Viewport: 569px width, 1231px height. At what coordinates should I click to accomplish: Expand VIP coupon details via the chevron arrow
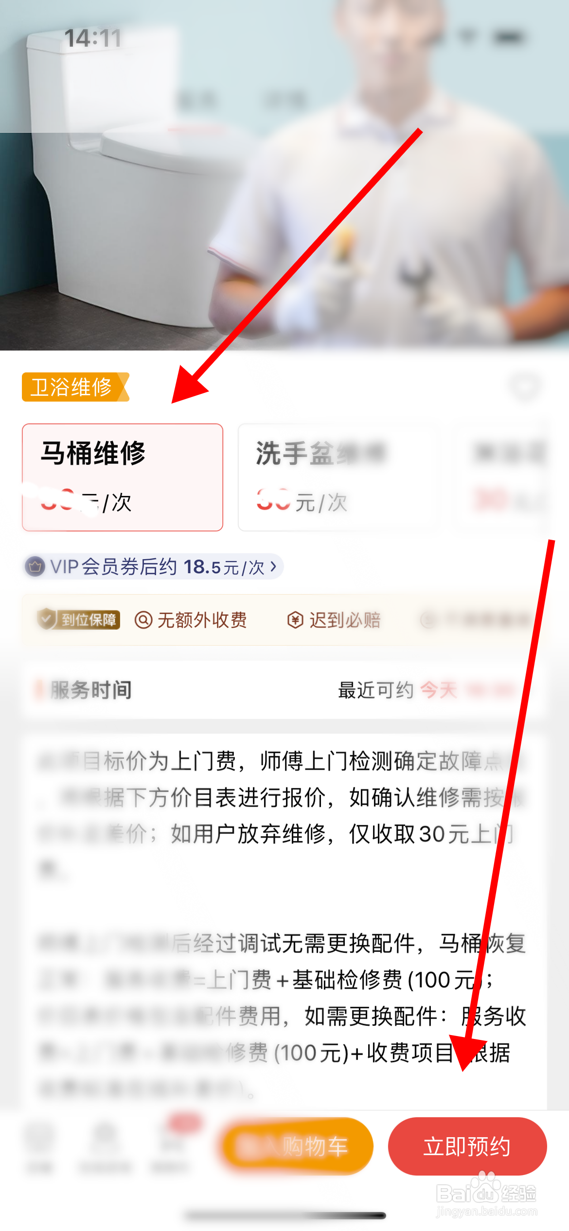(273, 566)
